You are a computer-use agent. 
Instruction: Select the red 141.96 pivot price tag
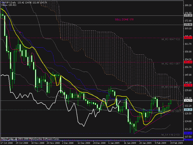coord(188,85)
